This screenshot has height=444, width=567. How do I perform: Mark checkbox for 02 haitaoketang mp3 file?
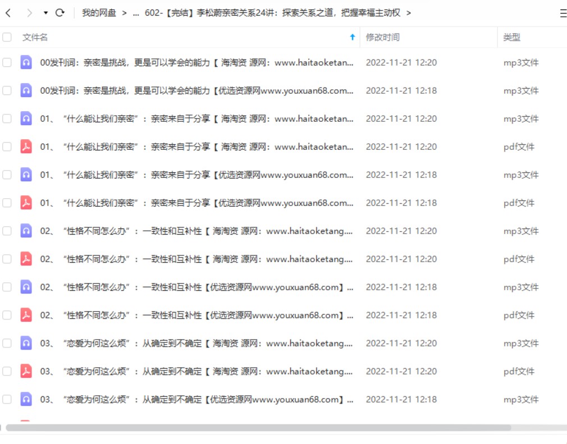click(x=7, y=231)
